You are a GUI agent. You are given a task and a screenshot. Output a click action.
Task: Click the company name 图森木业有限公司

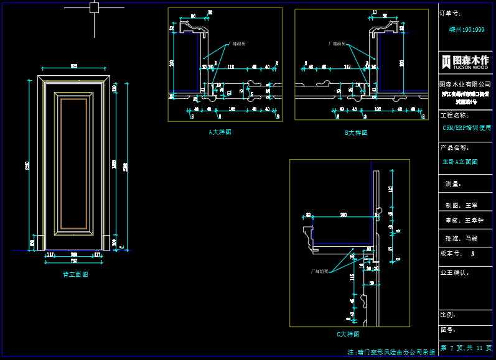click(466, 83)
